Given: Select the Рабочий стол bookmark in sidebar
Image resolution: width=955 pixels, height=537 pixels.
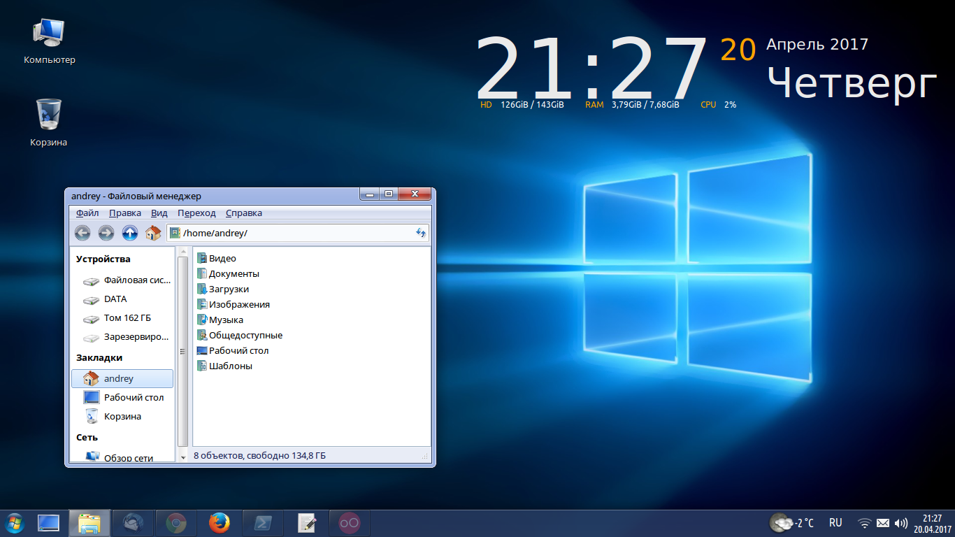Looking at the screenshot, I should click(122, 397).
